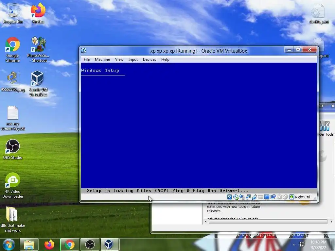Switch to VirtualBox in the taskbar

tap(109, 244)
